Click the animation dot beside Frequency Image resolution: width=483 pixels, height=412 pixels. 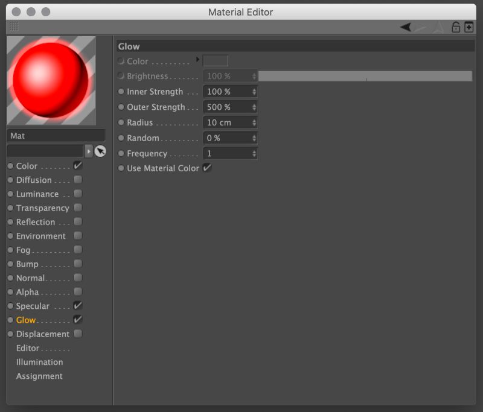click(121, 153)
